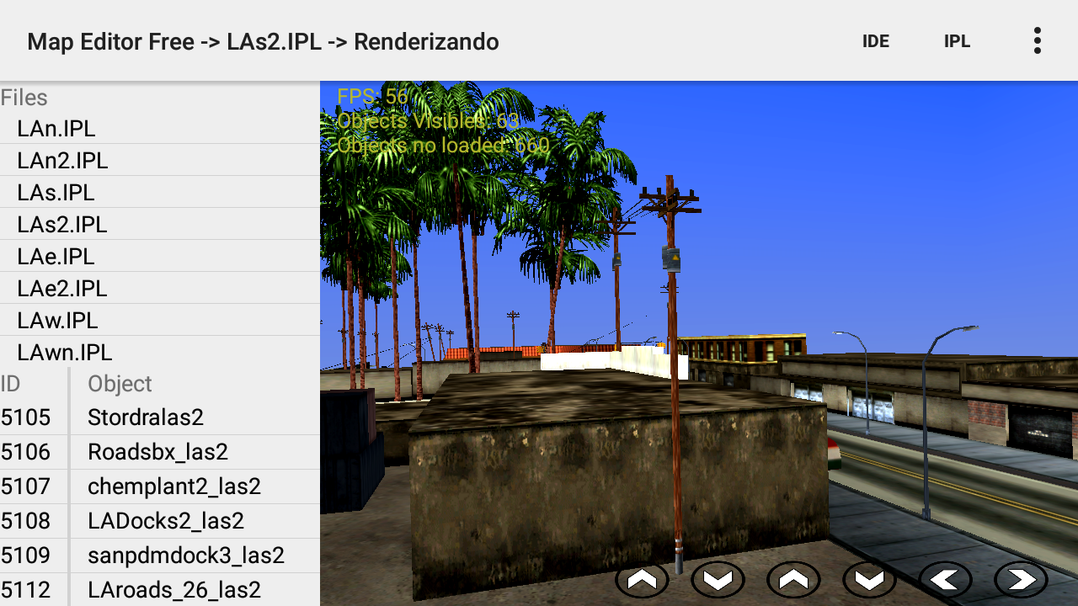Select the LAs2.IPL file
Viewport: 1078px width, 606px height.
[x=160, y=225]
